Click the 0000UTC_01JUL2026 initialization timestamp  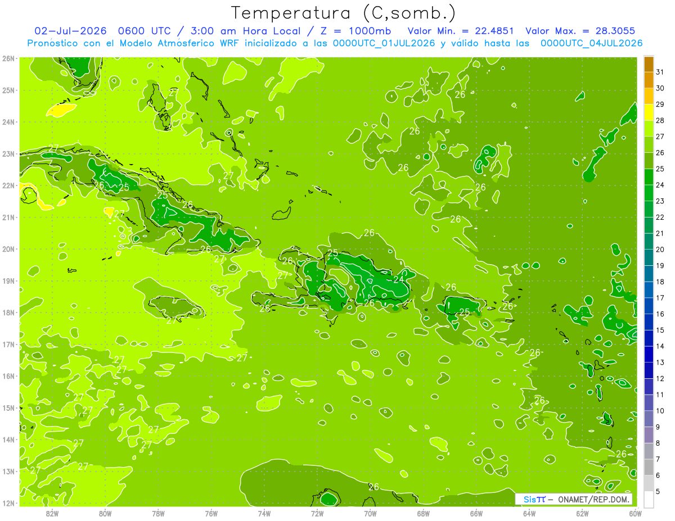tap(384, 43)
